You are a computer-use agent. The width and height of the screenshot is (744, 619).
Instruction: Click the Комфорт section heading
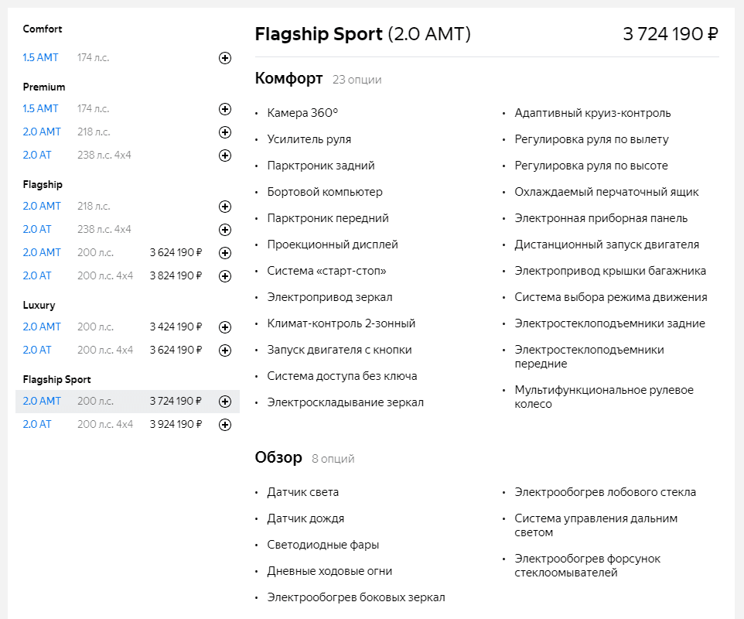pyautogui.click(x=288, y=78)
